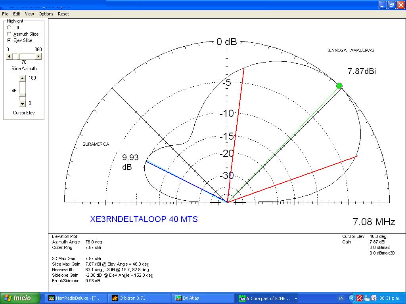Click the Azimuth Angle 76.0 deg. value
This screenshot has height=304, width=406.
94,242
